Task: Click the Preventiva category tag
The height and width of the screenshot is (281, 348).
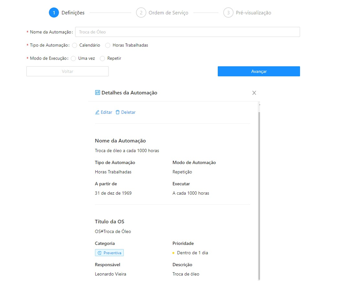Action: (x=110, y=253)
